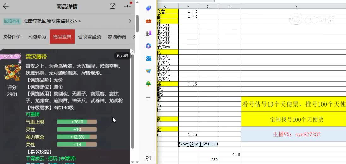Expand the 回流专属福利券 banner arrow
The image size is (346, 164).
pos(130,21)
